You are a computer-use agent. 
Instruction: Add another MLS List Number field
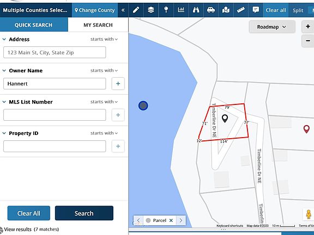pyautogui.click(x=118, y=115)
